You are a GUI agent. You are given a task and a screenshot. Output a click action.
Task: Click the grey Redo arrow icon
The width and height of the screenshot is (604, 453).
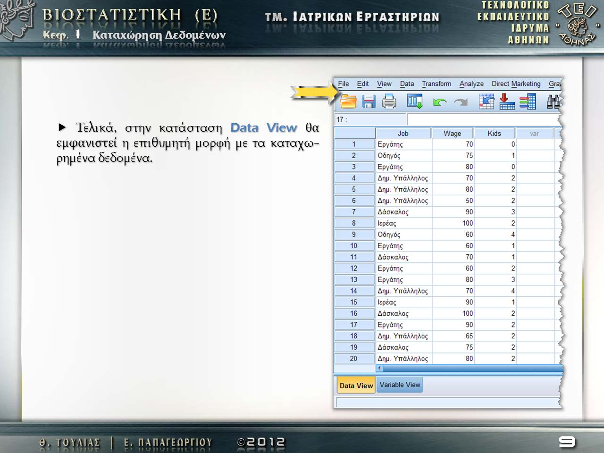pos(461,102)
